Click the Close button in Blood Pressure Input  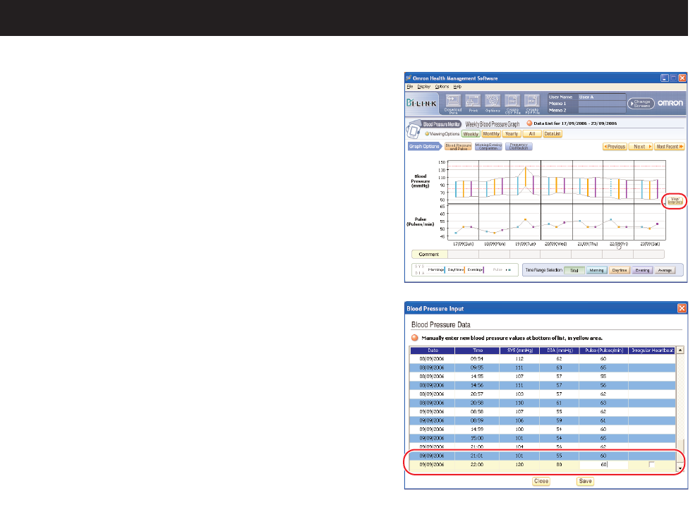[x=541, y=481]
